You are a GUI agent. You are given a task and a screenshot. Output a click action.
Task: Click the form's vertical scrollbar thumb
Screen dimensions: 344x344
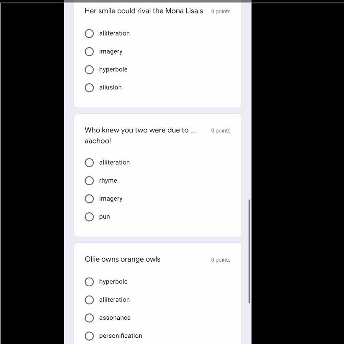[x=249, y=251]
